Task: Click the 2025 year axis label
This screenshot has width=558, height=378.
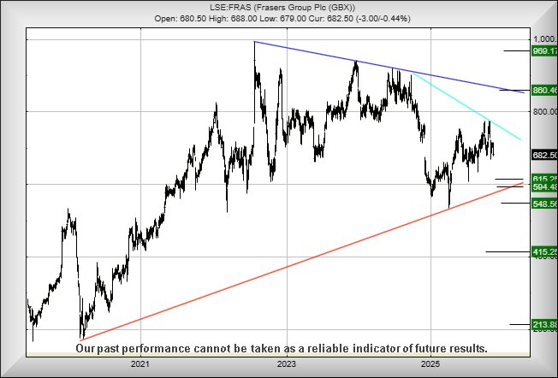Action: point(432,364)
